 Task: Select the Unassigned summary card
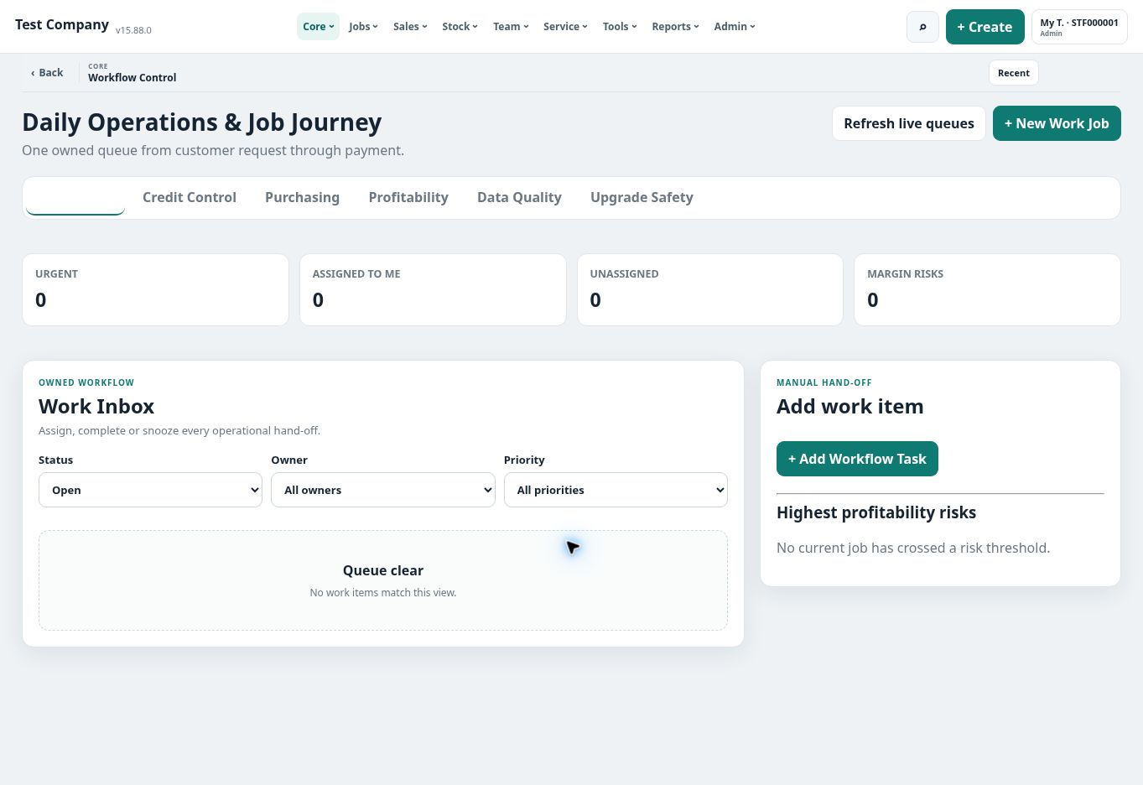tap(709, 289)
